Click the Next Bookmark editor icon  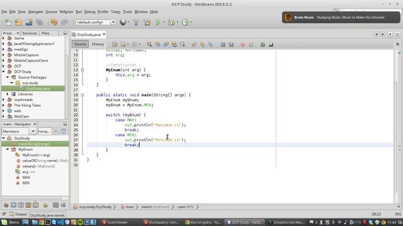tap(203, 45)
